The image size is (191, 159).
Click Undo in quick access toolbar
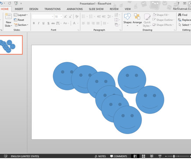(x=1, y=3)
